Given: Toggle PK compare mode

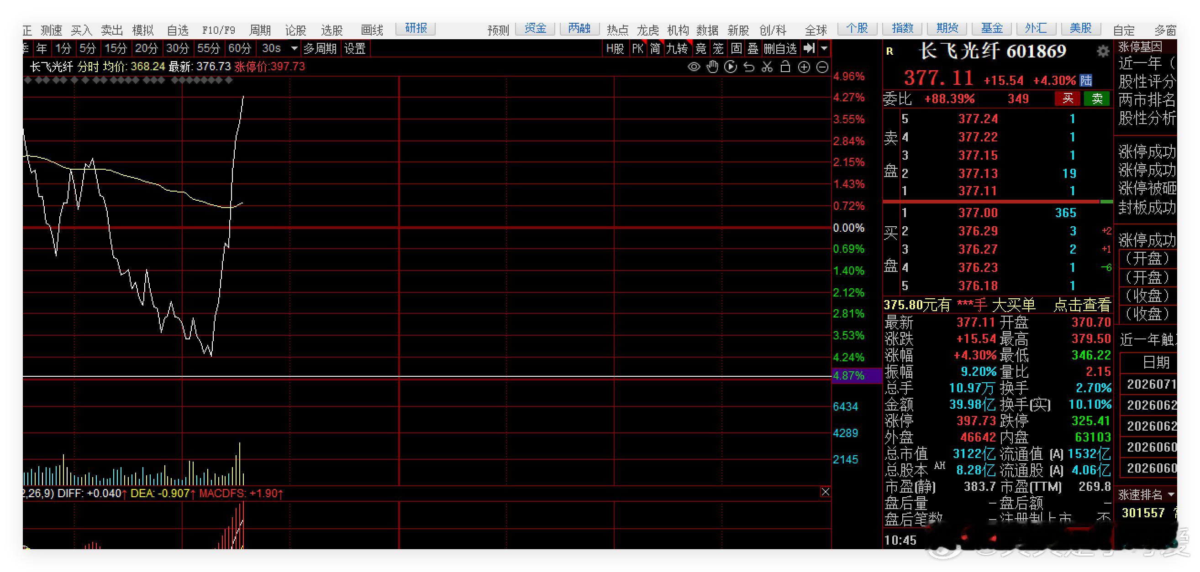Looking at the screenshot, I should (637, 48).
